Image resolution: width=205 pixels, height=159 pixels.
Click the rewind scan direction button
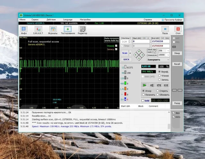pos(152,85)
